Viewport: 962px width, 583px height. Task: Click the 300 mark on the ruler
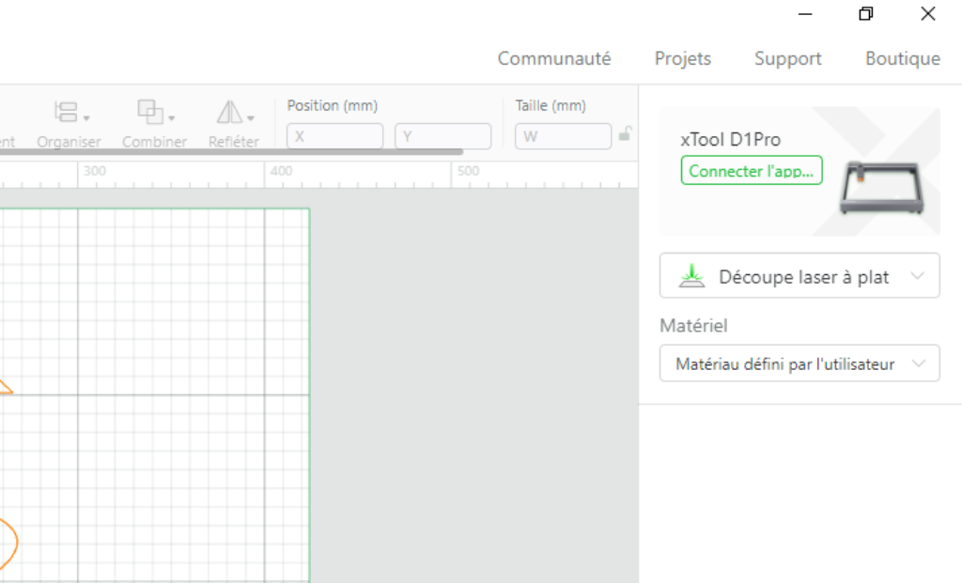coord(95,171)
